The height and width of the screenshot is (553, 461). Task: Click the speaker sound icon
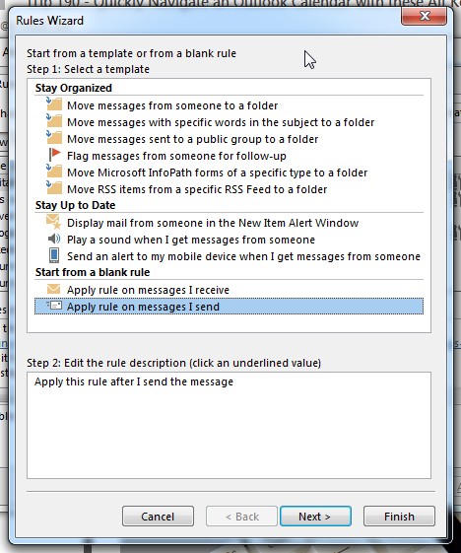pyautogui.click(x=54, y=239)
